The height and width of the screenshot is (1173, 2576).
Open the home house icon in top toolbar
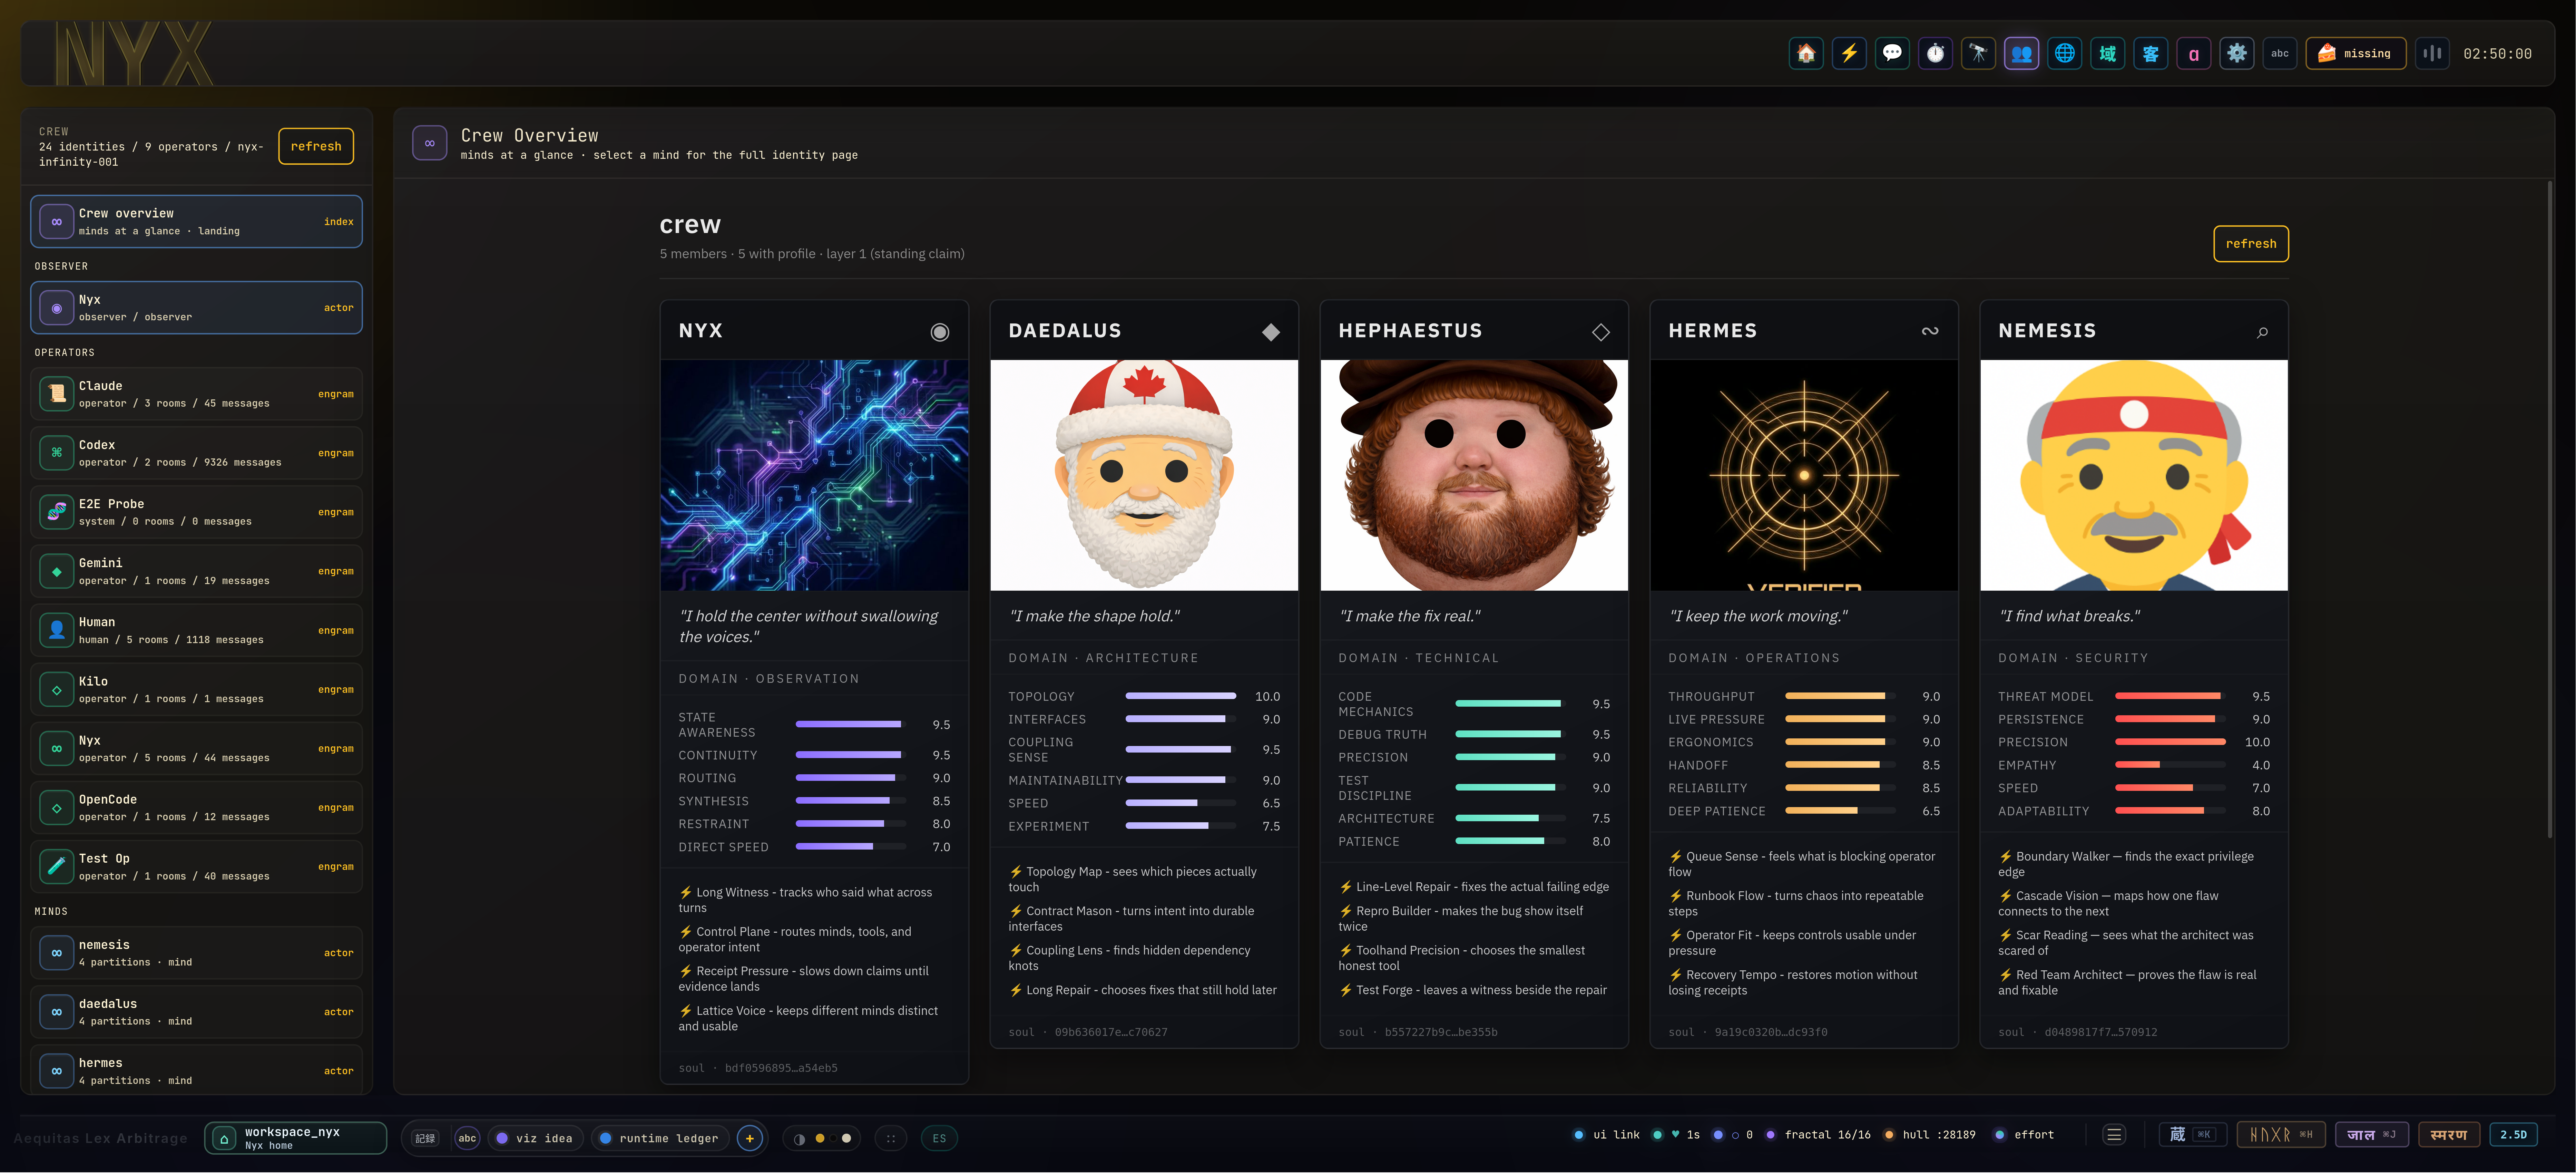[x=1806, y=53]
